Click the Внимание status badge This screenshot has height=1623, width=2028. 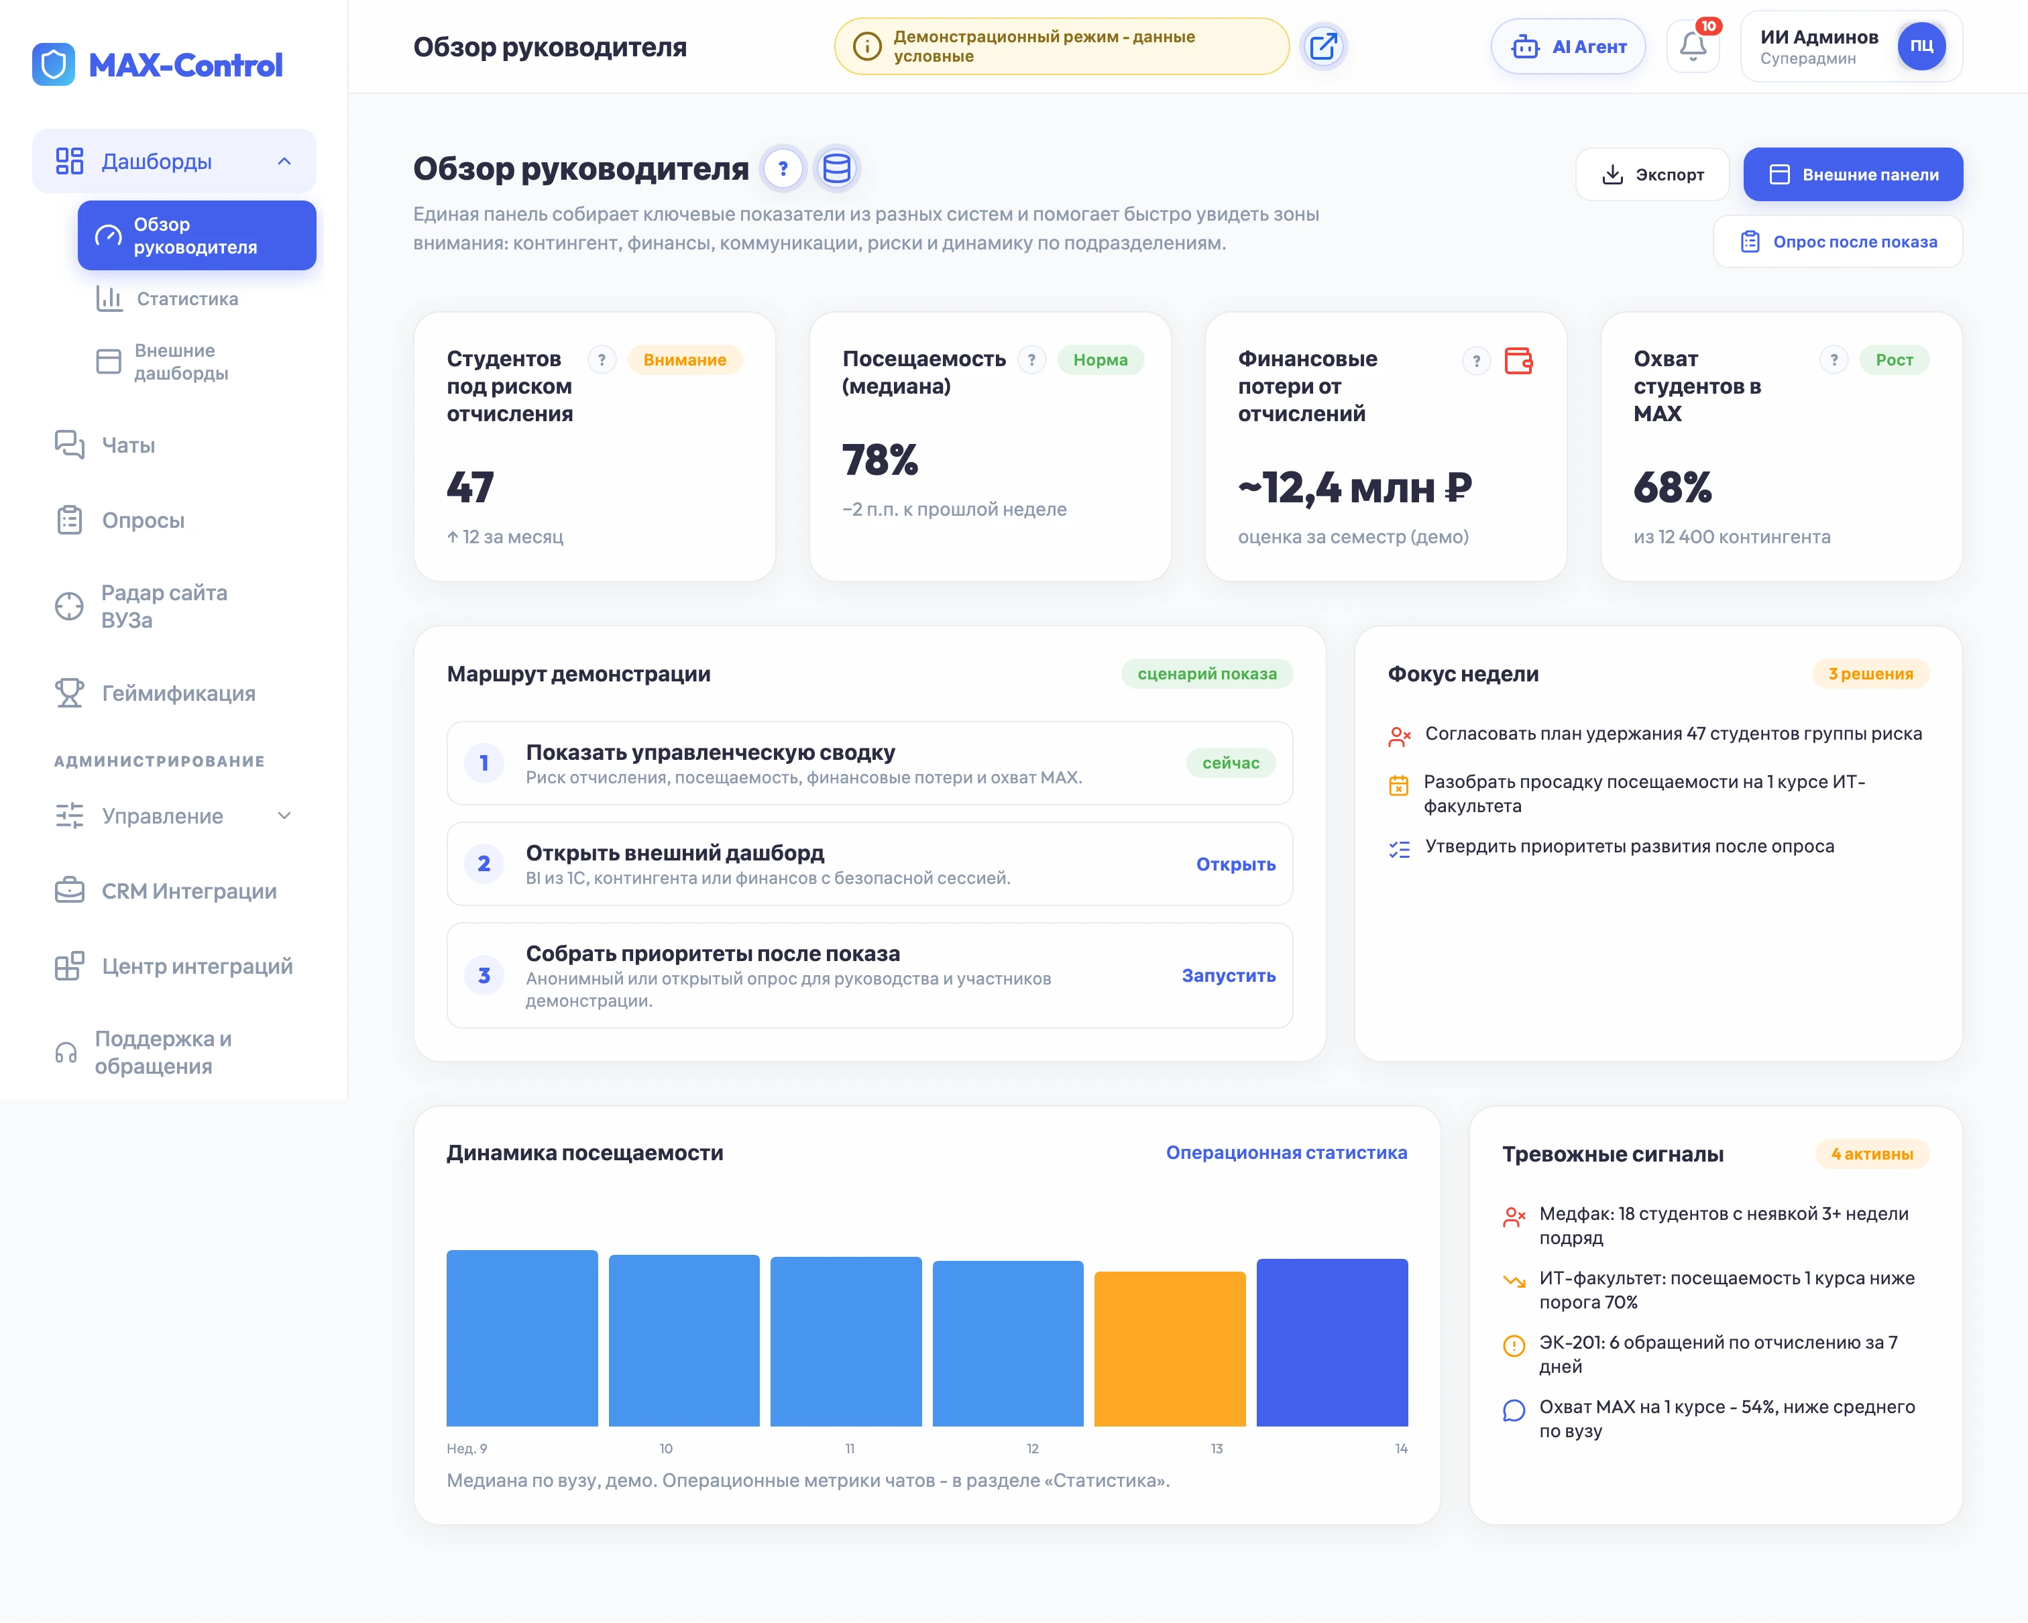tap(685, 359)
